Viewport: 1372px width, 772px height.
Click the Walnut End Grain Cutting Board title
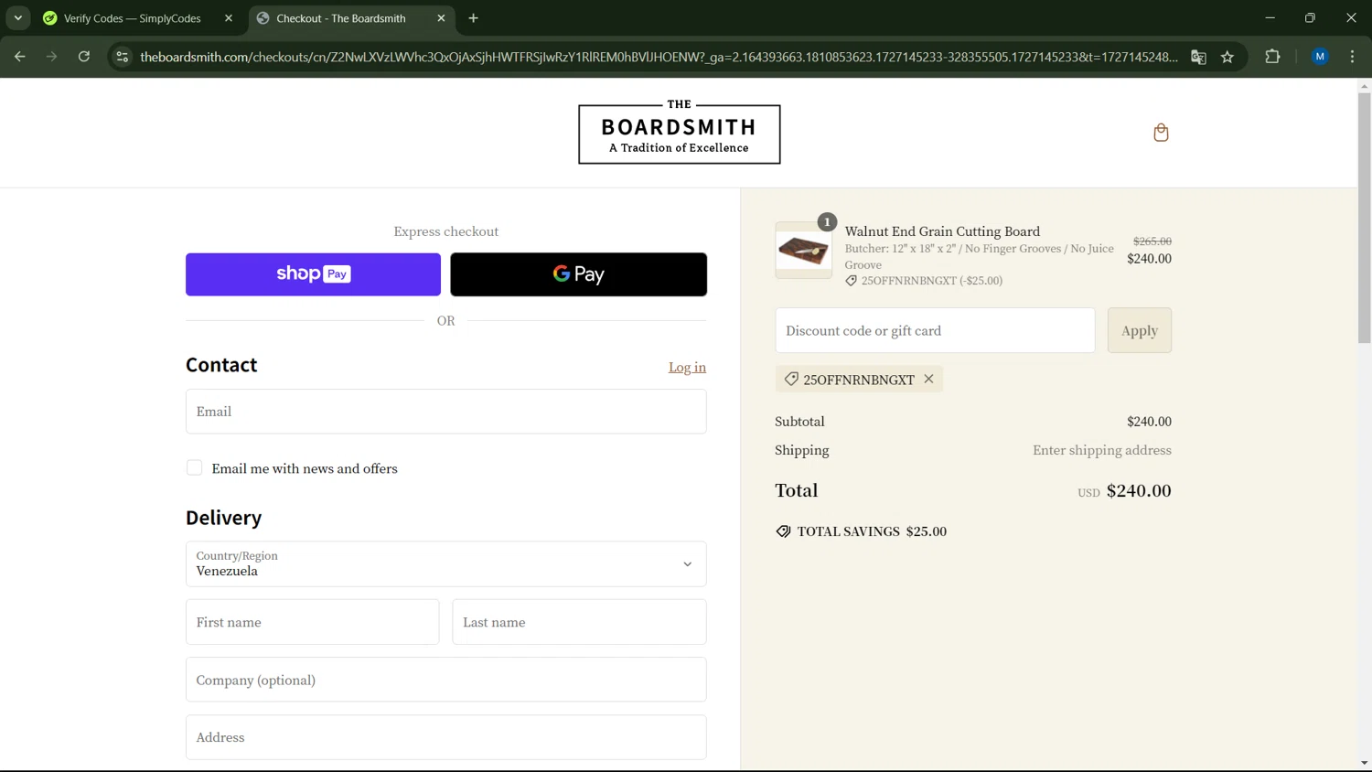(942, 231)
